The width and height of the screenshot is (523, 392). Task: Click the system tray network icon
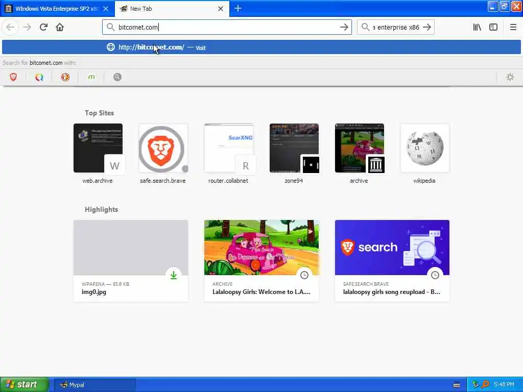(x=476, y=384)
